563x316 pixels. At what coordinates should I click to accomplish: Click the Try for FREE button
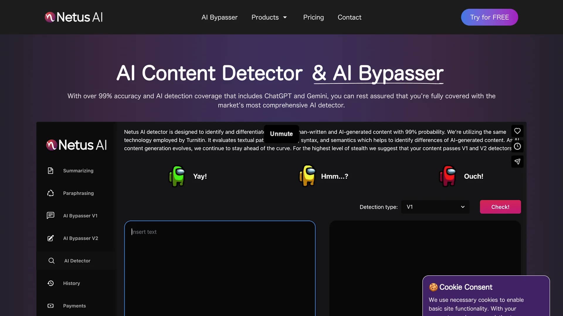[489, 17]
